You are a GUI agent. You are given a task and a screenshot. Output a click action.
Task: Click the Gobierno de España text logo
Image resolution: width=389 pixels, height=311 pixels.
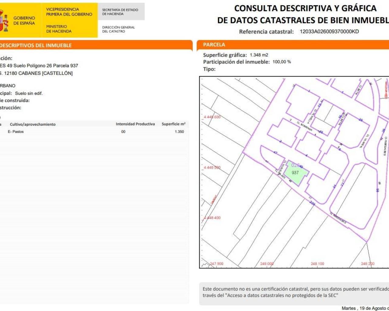pyautogui.click(x=24, y=21)
